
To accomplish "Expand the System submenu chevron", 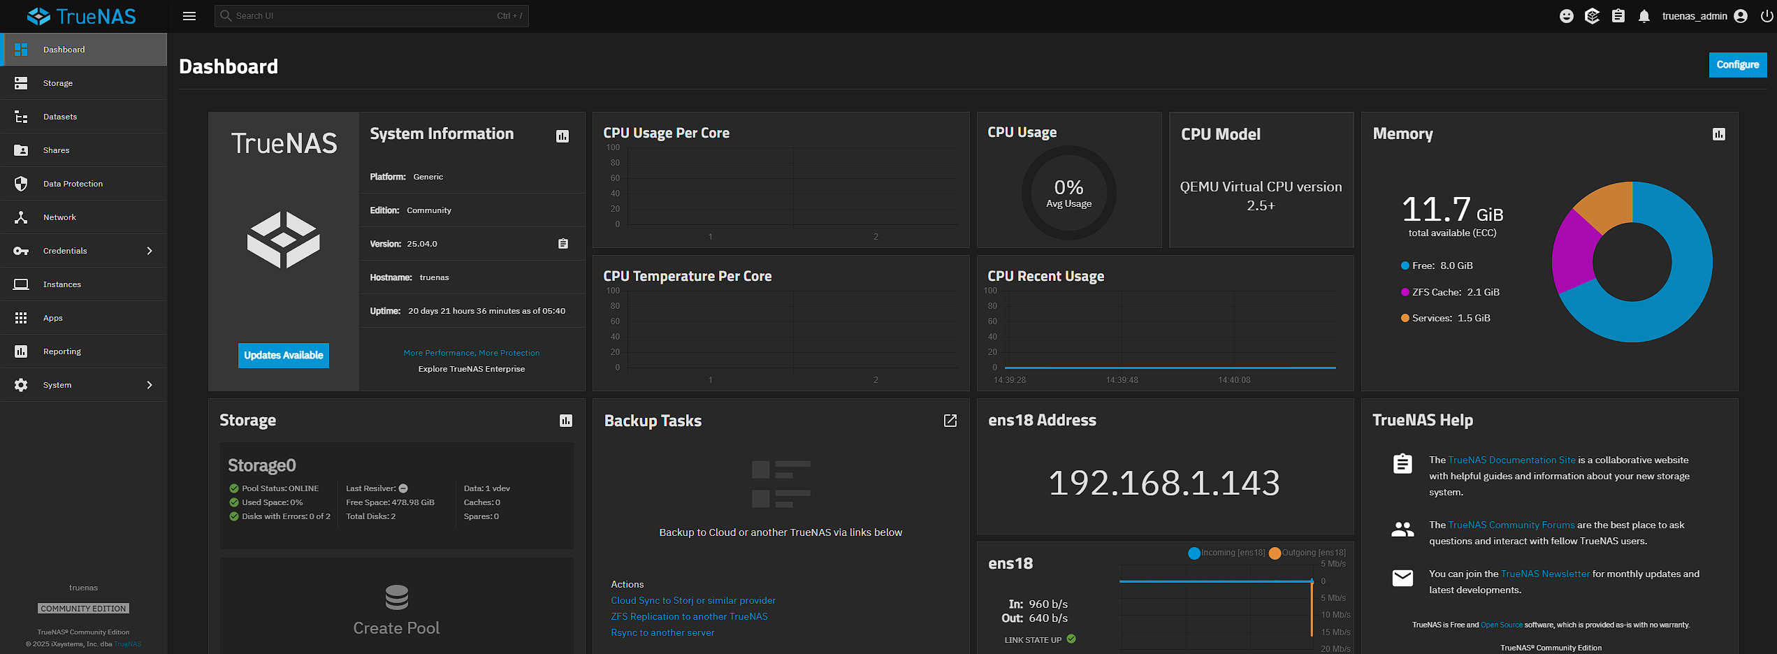I will 150,385.
